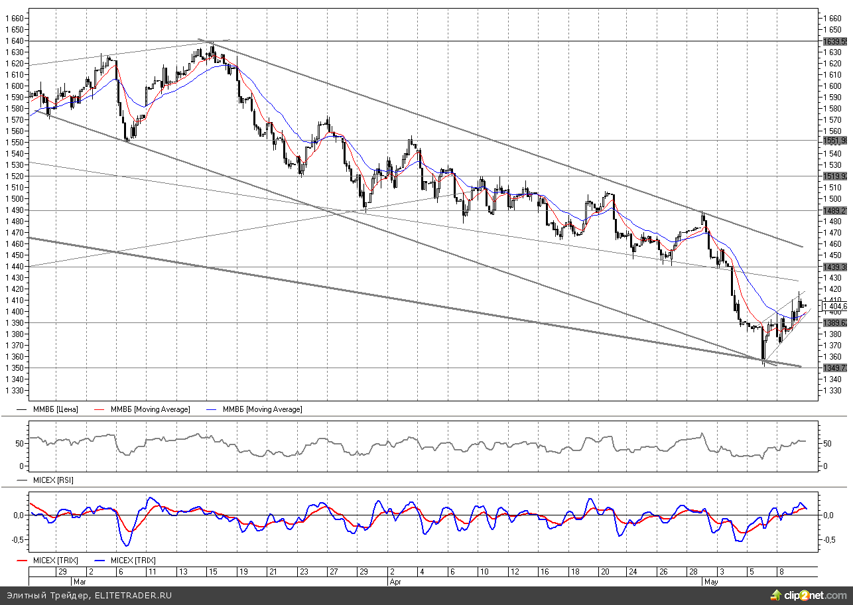Click the 1519.92 price level label

[835, 176]
